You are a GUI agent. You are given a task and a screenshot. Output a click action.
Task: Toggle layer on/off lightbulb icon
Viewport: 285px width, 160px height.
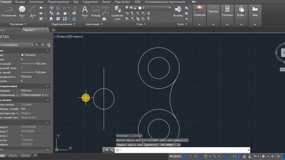coord(126,8)
